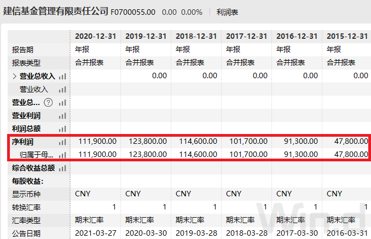
Task: Click announcement date 2019-03-28
Action: click(196, 234)
